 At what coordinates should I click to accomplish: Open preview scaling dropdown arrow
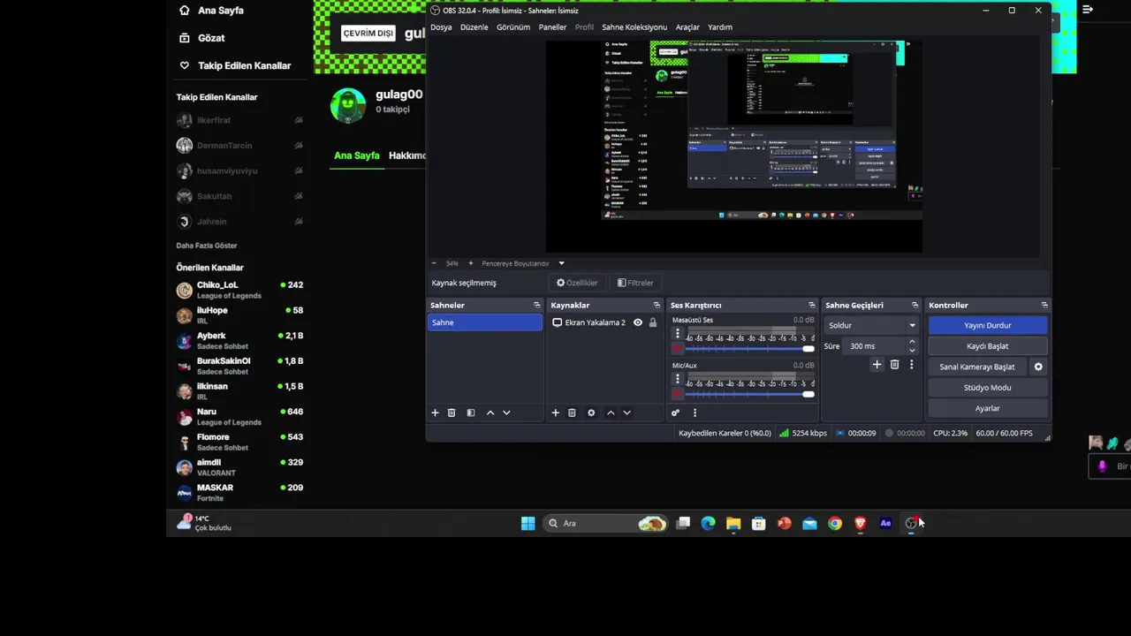click(x=561, y=263)
